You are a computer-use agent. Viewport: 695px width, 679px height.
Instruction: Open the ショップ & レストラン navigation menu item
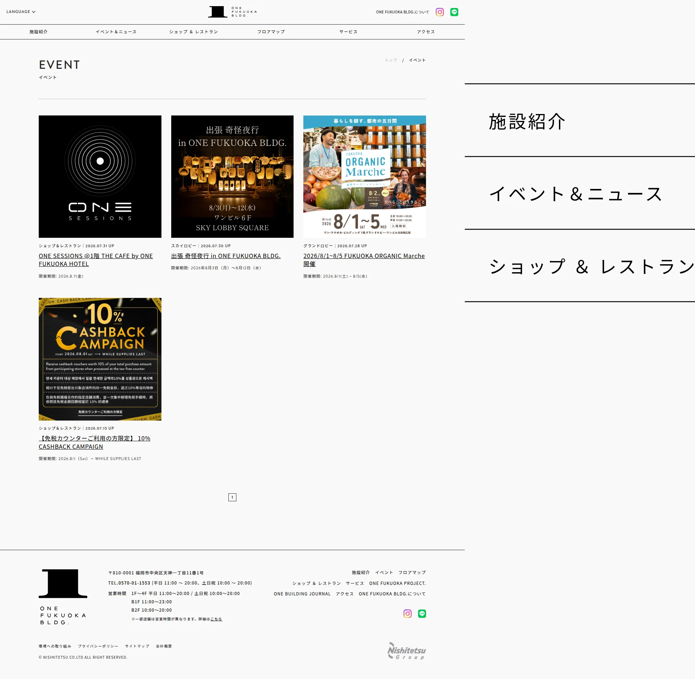(194, 32)
